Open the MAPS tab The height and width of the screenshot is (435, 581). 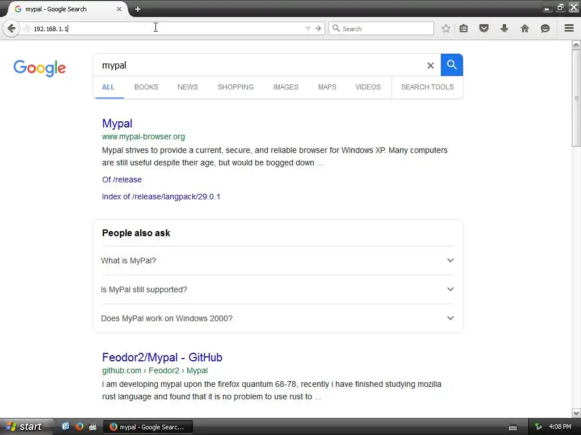tap(327, 87)
